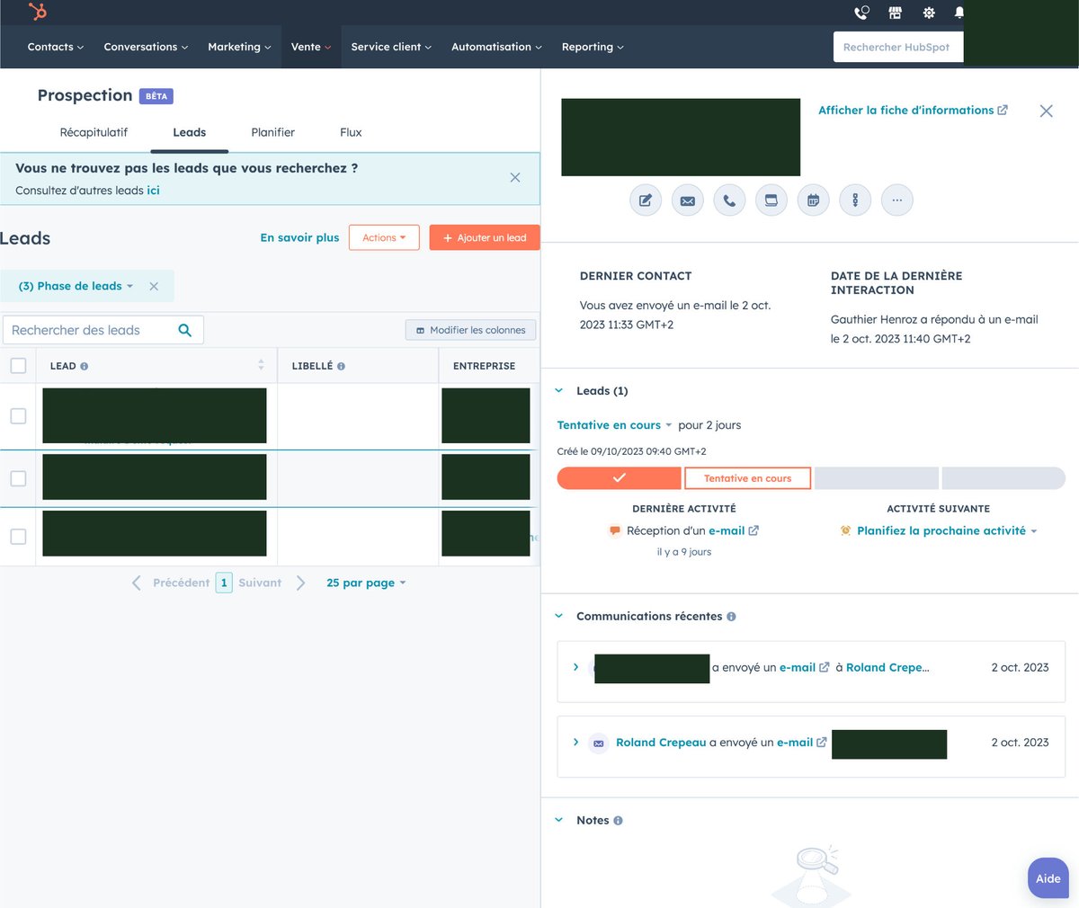Open the Automatisation menu
Image resolution: width=1079 pixels, height=908 pixels.
496,47
